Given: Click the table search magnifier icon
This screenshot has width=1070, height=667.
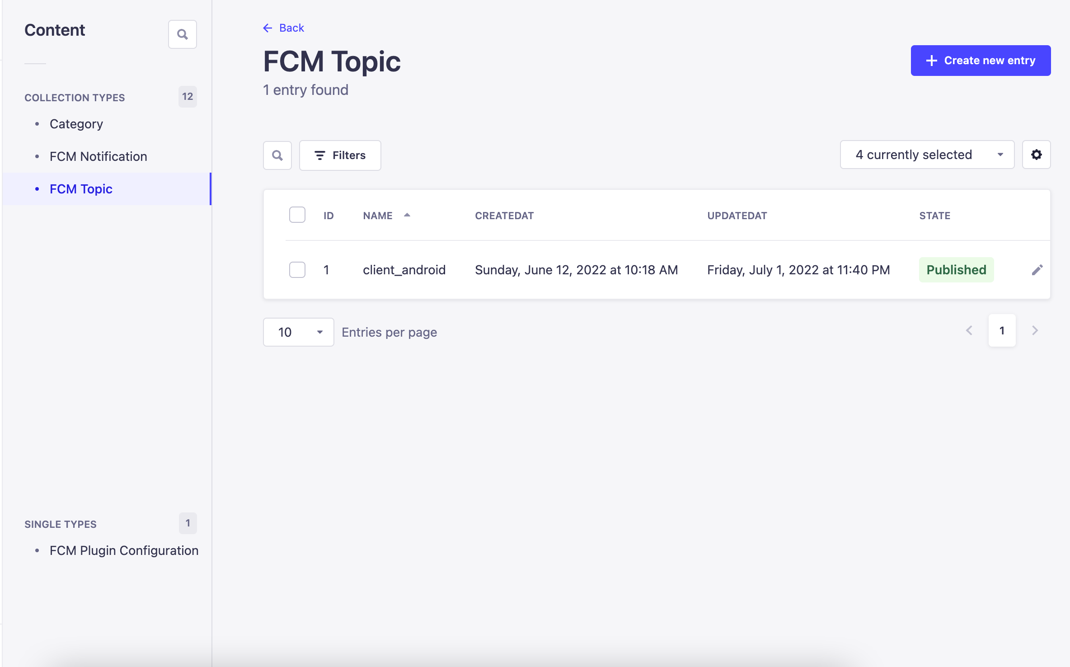Looking at the screenshot, I should (277, 155).
